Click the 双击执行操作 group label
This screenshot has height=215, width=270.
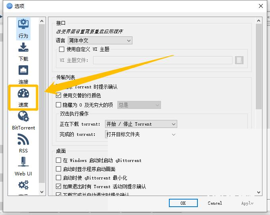(74, 114)
